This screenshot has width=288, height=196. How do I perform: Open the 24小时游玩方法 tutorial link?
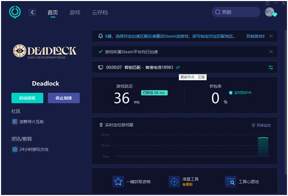pyautogui.click(x=34, y=149)
